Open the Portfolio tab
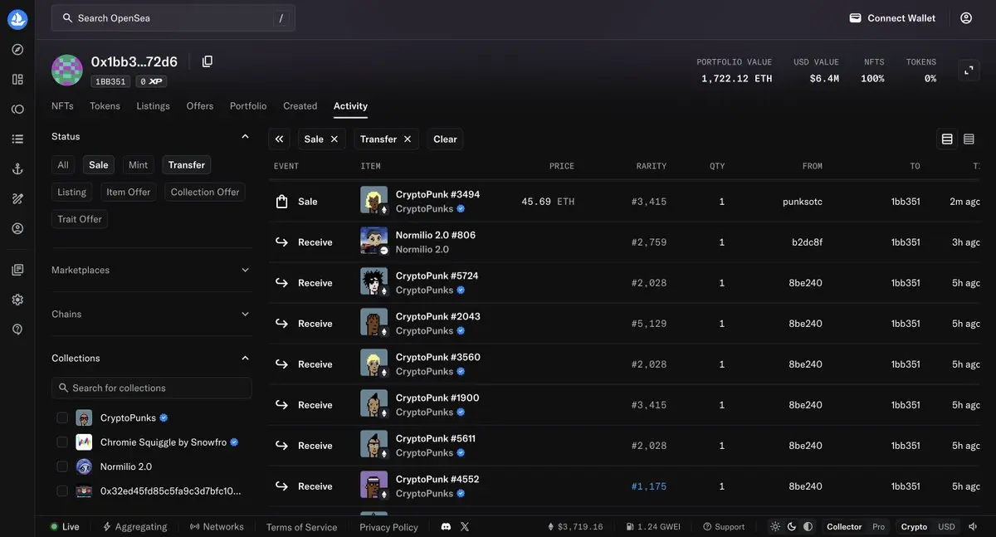The image size is (996, 537). click(248, 106)
